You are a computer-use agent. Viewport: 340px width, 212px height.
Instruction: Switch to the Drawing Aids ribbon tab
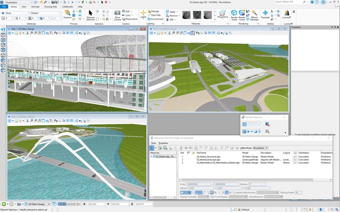click(50, 7)
